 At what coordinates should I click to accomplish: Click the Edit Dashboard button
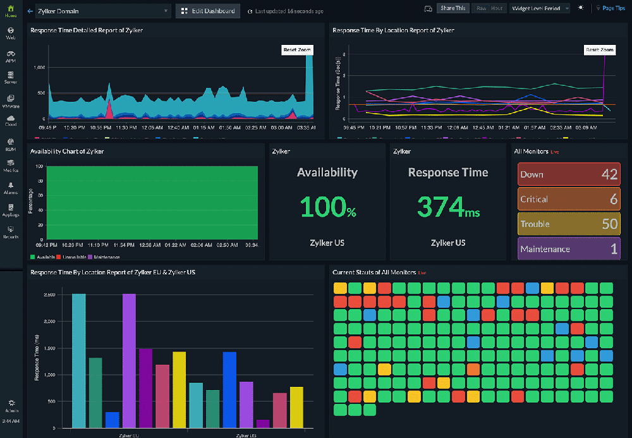[x=207, y=11]
